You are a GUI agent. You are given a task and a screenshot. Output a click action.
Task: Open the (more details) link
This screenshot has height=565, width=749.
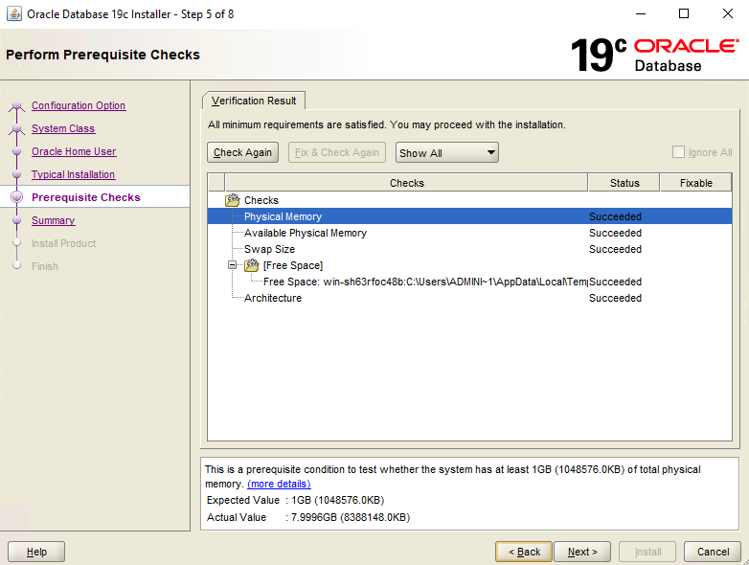point(279,484)
